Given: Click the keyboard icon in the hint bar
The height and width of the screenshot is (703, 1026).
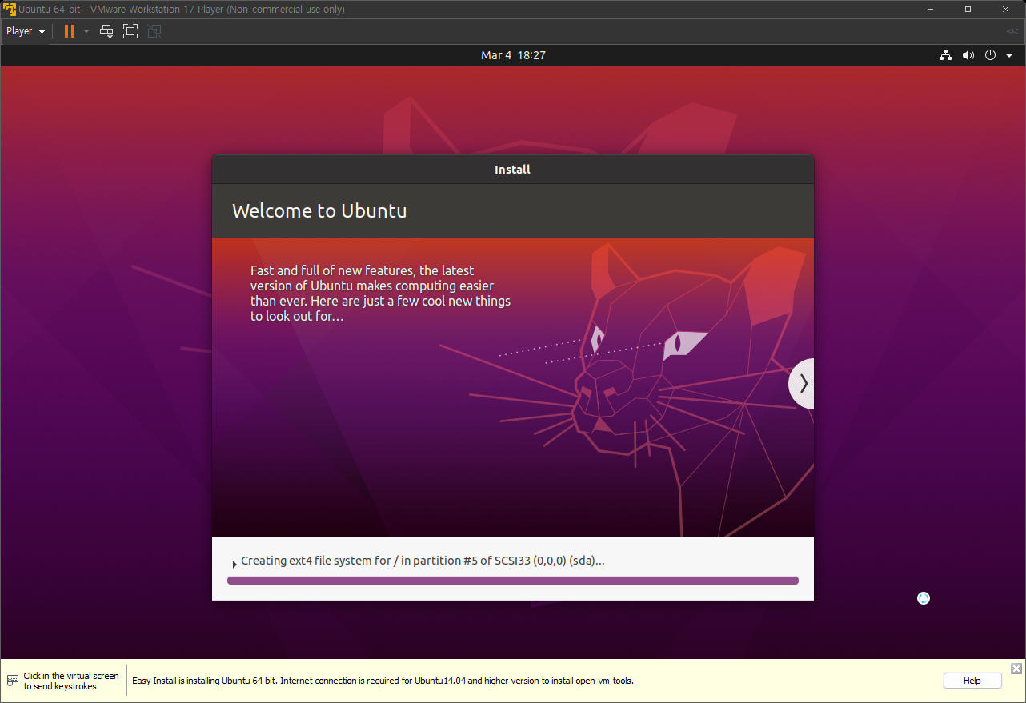Looking at the screenshot, I should pyautogui.click(x=13, y=681).
